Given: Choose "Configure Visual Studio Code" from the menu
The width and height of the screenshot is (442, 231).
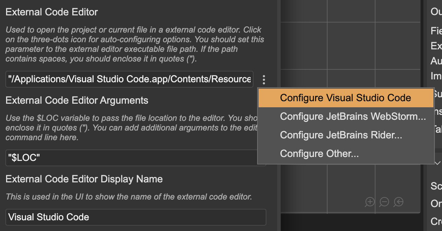Looking at the screenshot, I should pos(345,98).
